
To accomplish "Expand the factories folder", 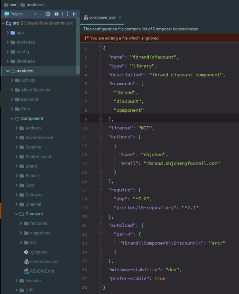I will [21, 223].
